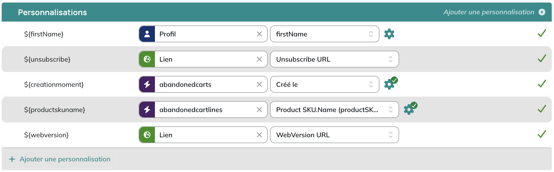Click the Profil person icon in firstName row
The image size is (554, 172).
[x=147, y=34]
